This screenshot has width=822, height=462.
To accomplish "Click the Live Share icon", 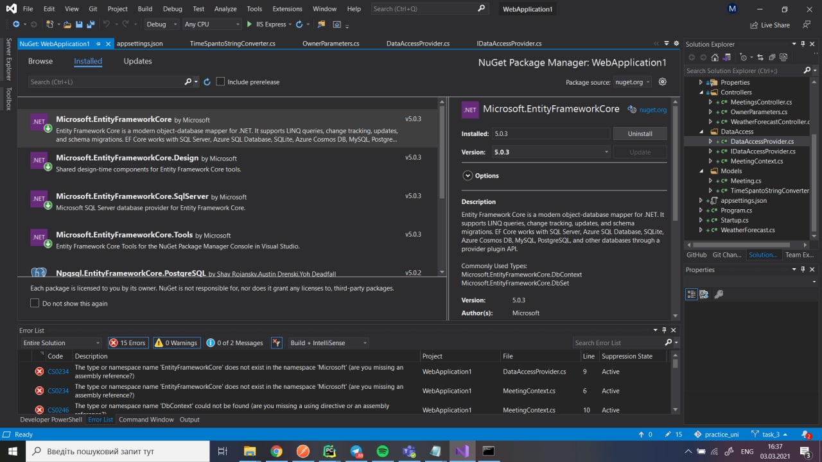I will (755, 25).
